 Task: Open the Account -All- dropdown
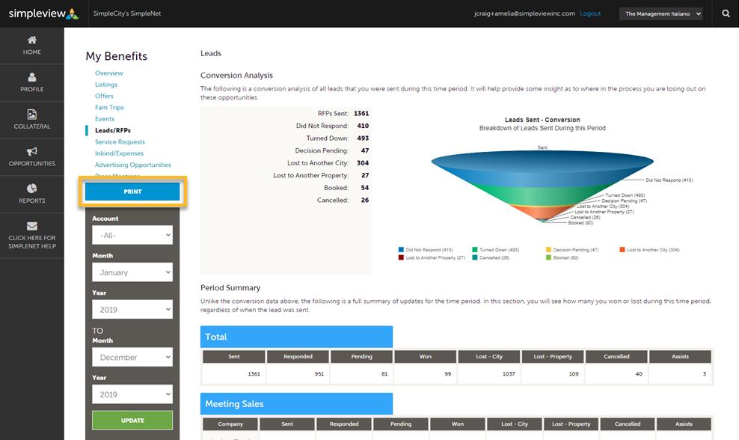tap(132, 235)
